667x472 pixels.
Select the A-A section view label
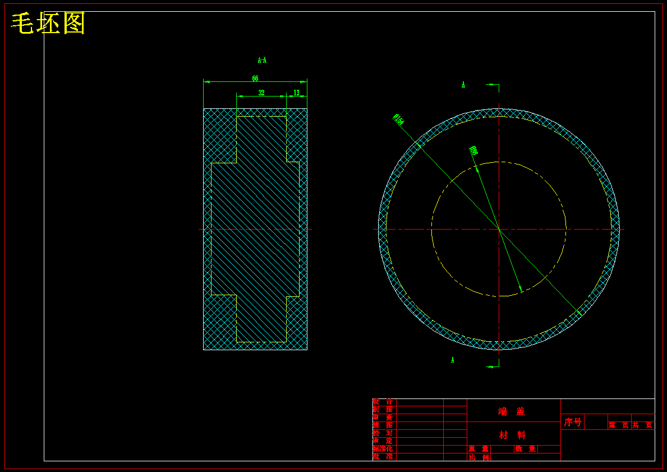pyautogui.click(x=262, y=60)
